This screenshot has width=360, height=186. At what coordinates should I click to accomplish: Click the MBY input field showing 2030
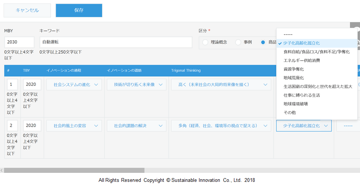[x=19, y=42]
